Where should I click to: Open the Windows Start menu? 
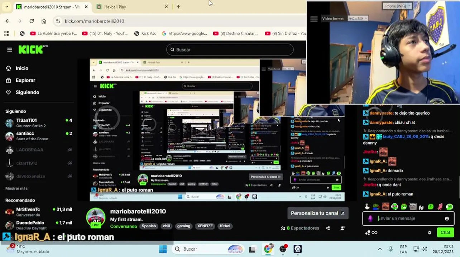[x=163, y=249]
